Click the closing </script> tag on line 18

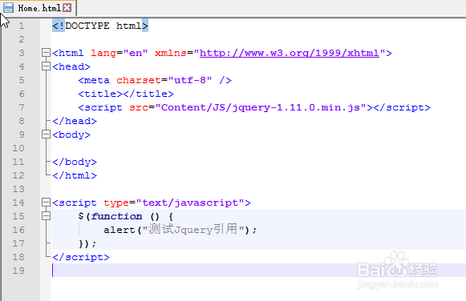pyautogui.click(x=81, y=257)
